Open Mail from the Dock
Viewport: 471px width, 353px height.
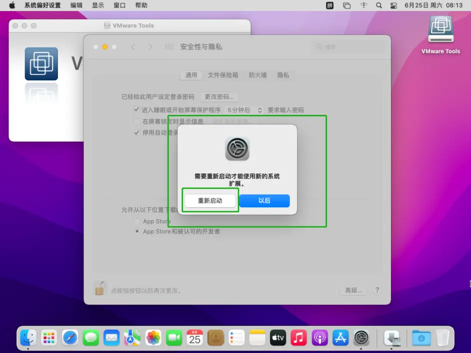[x=111, y=338]
